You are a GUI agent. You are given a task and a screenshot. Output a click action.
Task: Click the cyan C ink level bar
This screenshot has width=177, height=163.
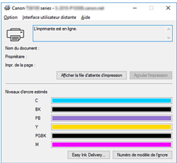tap(112, 101)
